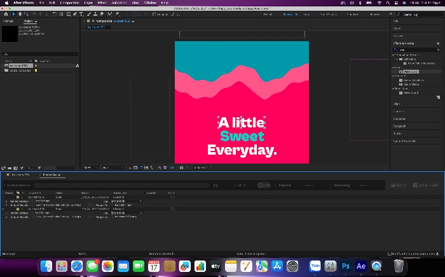Open the viewer magnification dropdown
Screen dimensions: 445x277
pyautogui.click(x=90, y=167)
